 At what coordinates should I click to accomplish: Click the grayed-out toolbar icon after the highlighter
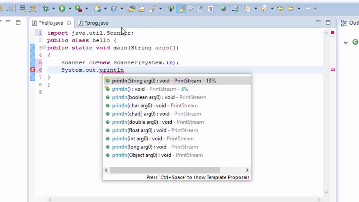point(191,9)
